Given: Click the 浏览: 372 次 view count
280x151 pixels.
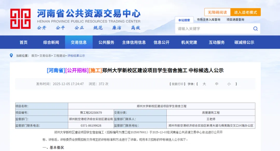Looking at the screenshot, I should click(99, 84).
